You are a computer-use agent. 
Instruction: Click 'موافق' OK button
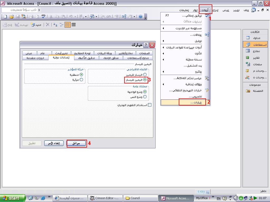[76, 143]
